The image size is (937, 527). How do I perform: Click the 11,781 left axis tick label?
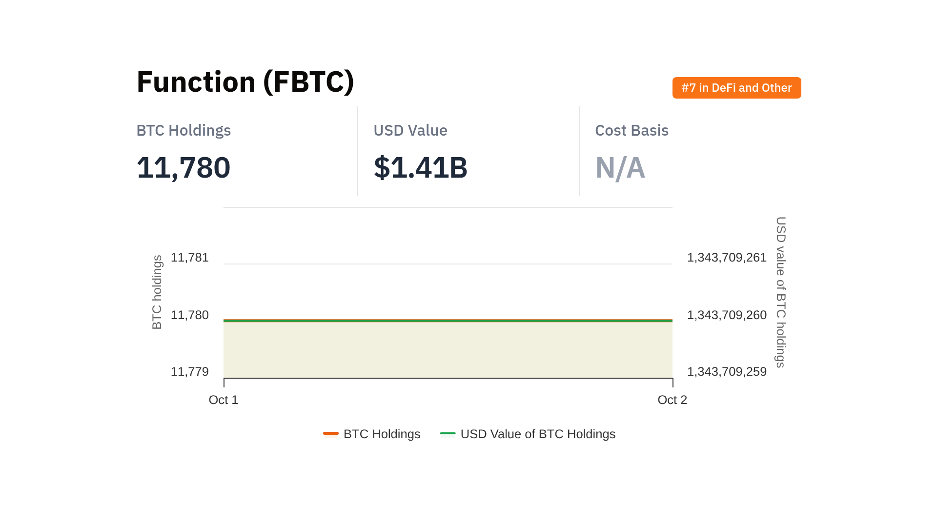(x=189, y=257)
